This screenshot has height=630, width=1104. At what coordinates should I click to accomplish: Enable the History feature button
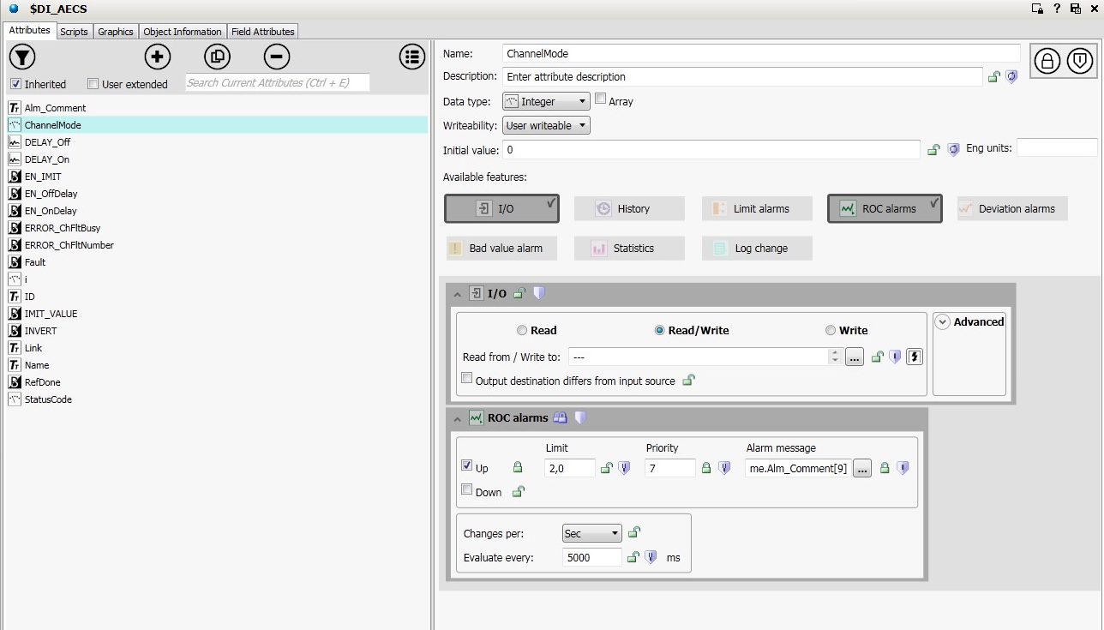click(x=629, y=208)
